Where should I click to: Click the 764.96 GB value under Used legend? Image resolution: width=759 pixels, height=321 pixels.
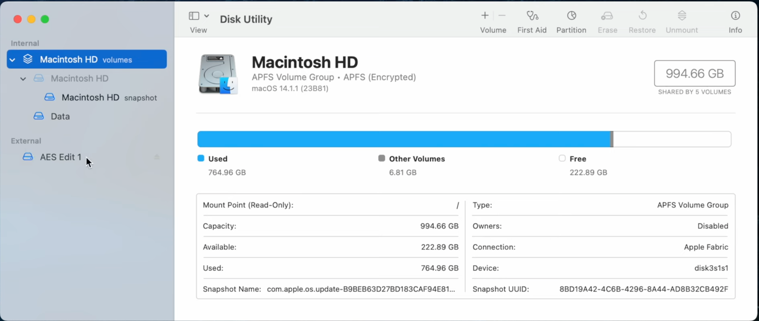[227, 173]
